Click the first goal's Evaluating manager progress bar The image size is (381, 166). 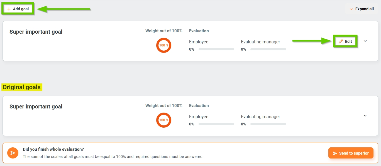[268, 49]
